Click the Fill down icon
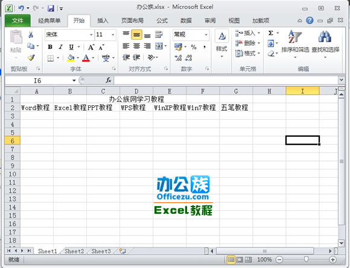350x268 pixels. click(271, 43)
